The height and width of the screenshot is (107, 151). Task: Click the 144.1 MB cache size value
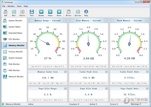point(48,78)
